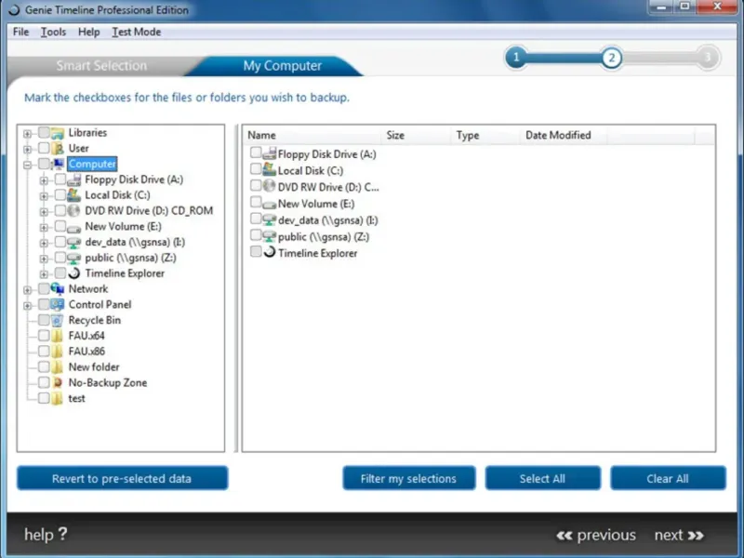Click the Timeline Explorer icon in tree

pos(74,273)
